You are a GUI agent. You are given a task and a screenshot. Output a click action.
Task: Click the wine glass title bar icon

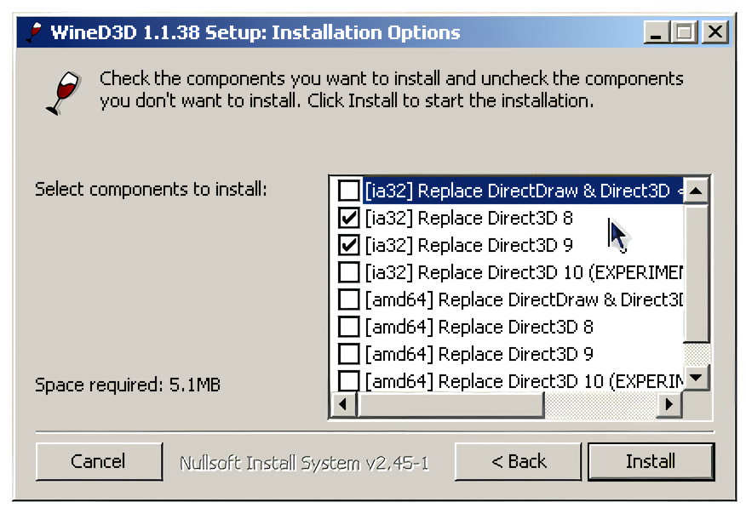pos(34,33)
